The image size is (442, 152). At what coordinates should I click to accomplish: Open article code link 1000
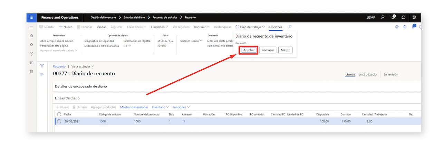(x=103, y=121)
